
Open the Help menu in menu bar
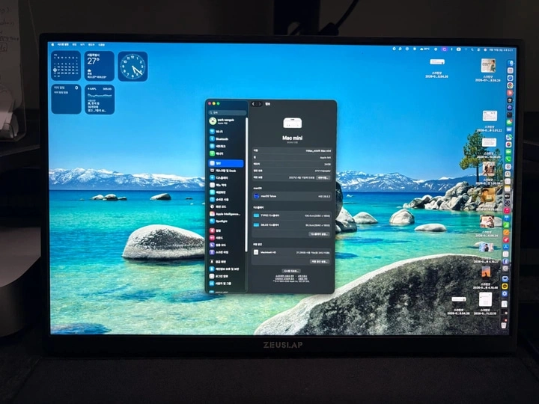(x=101, y=45)
